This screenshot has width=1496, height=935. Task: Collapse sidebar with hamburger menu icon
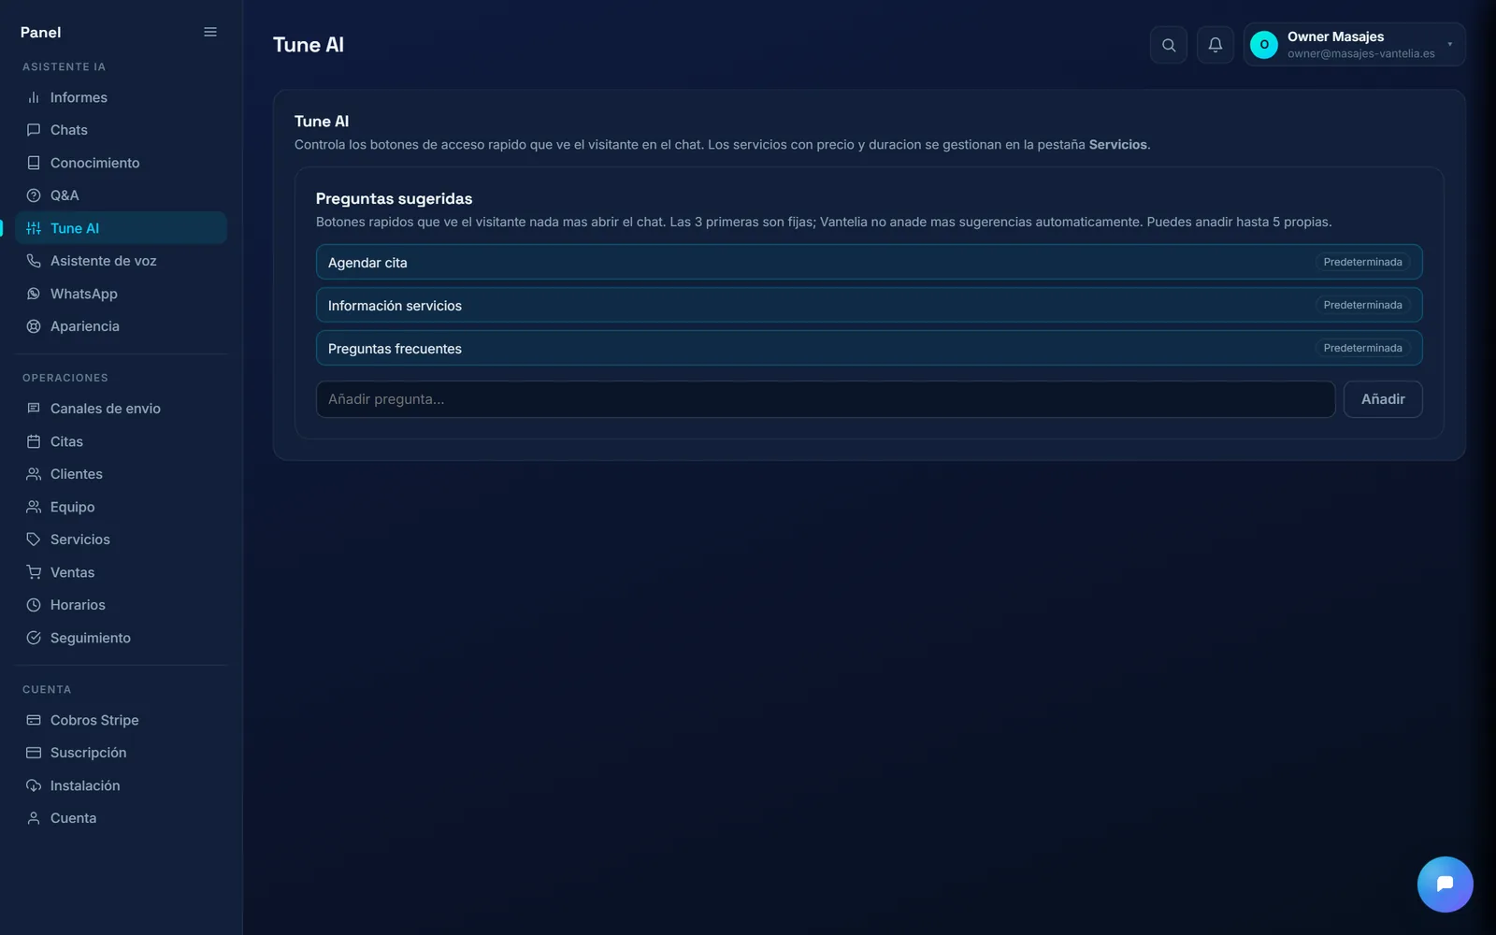tap(210, 32)
